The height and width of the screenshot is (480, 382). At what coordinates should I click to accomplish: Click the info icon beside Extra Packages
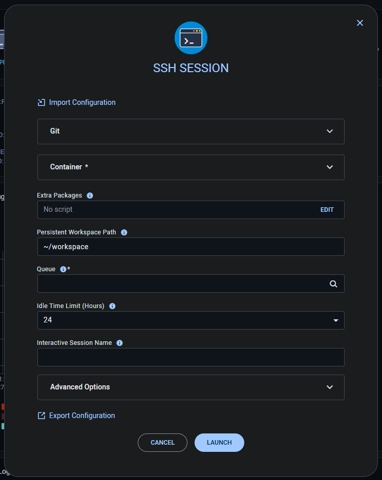(90, 195)
